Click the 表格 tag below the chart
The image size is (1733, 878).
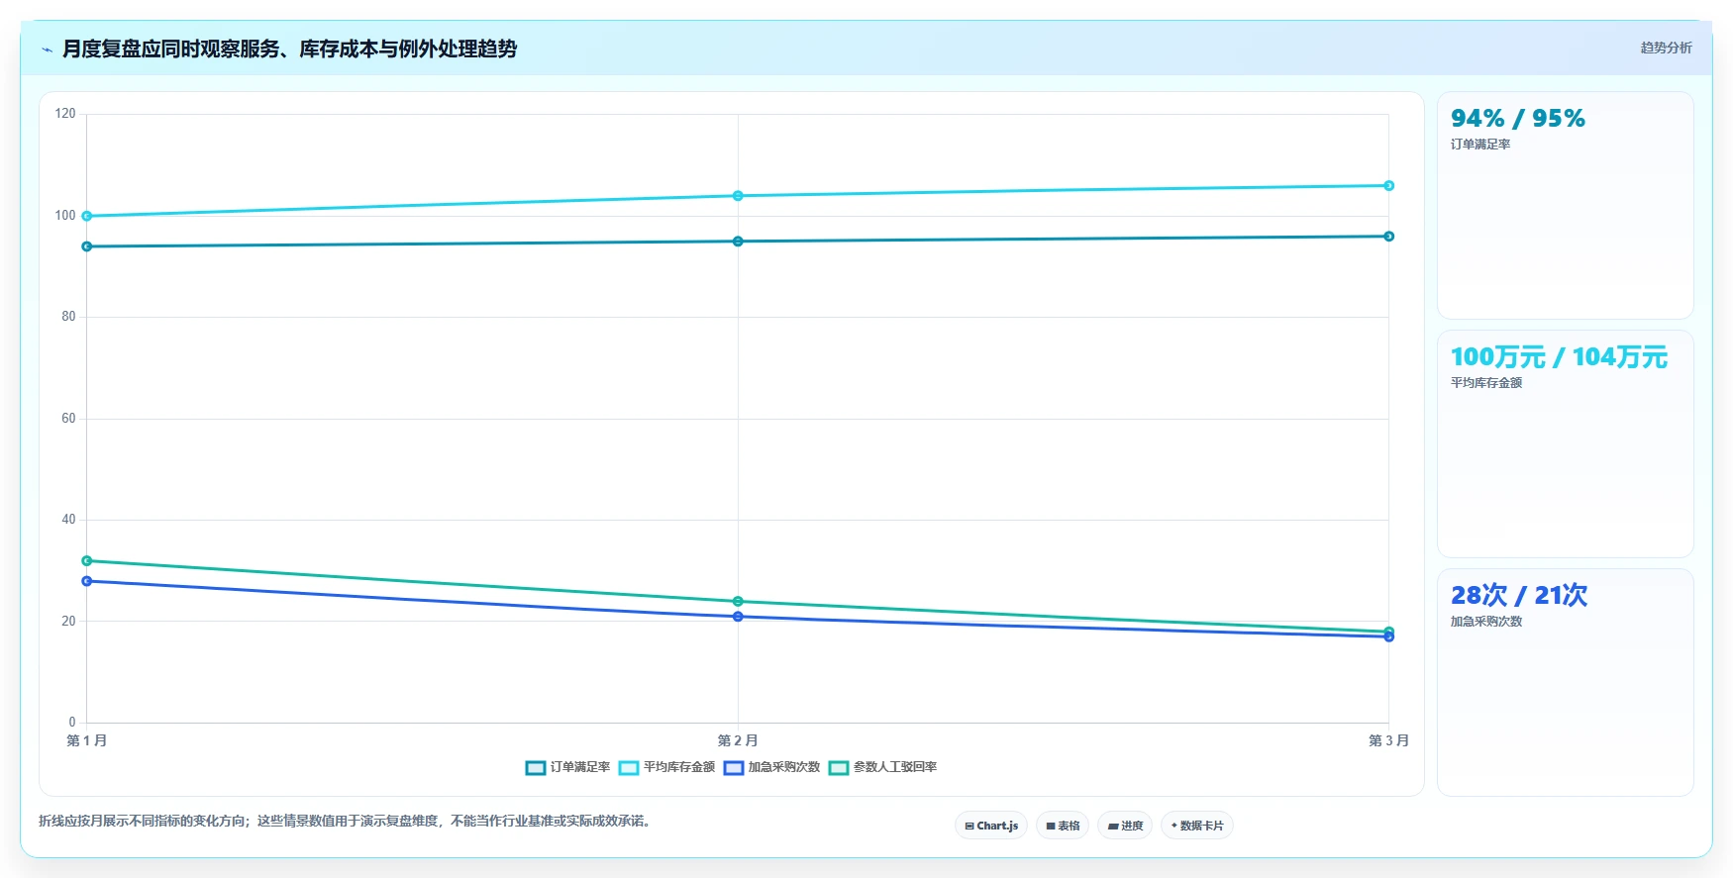coord(1063,826)
